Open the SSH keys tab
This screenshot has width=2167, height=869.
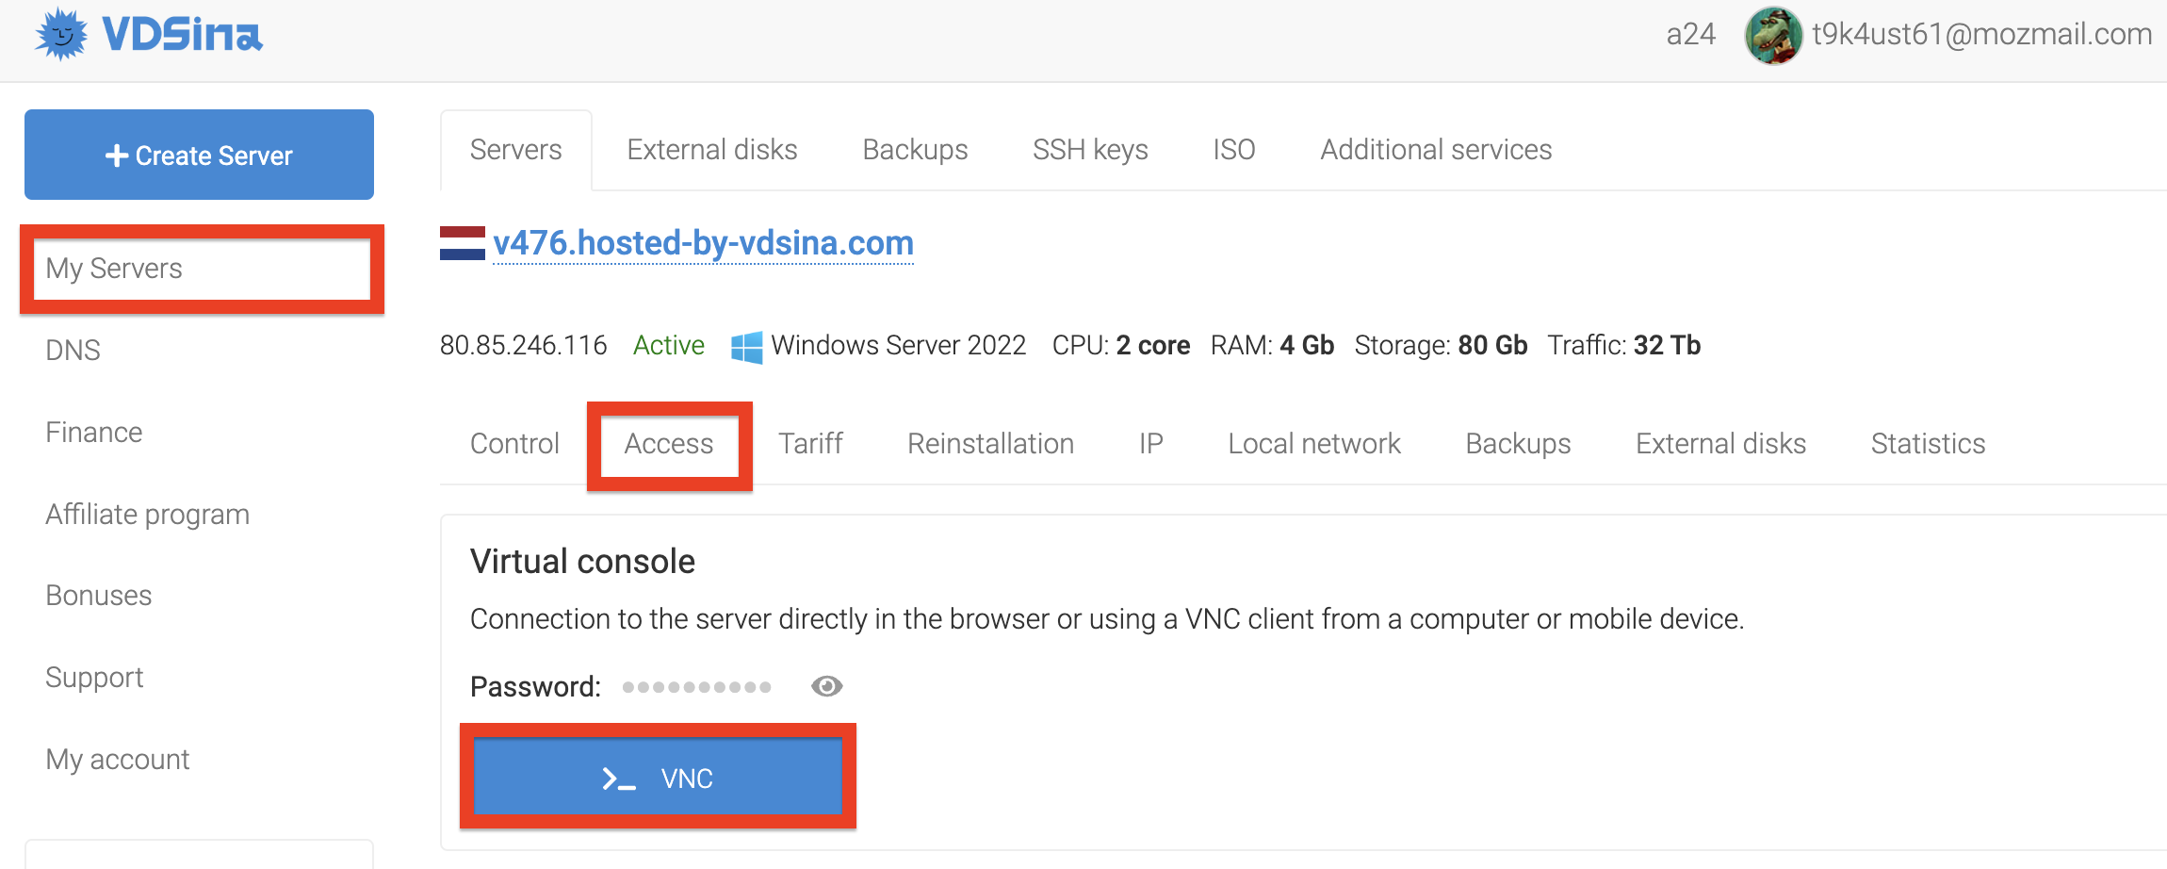point(1090,150)
